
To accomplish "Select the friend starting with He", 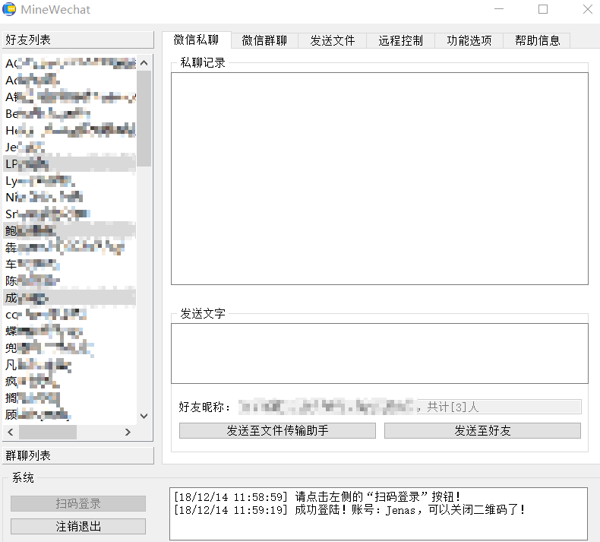I will tap(70, 131).
